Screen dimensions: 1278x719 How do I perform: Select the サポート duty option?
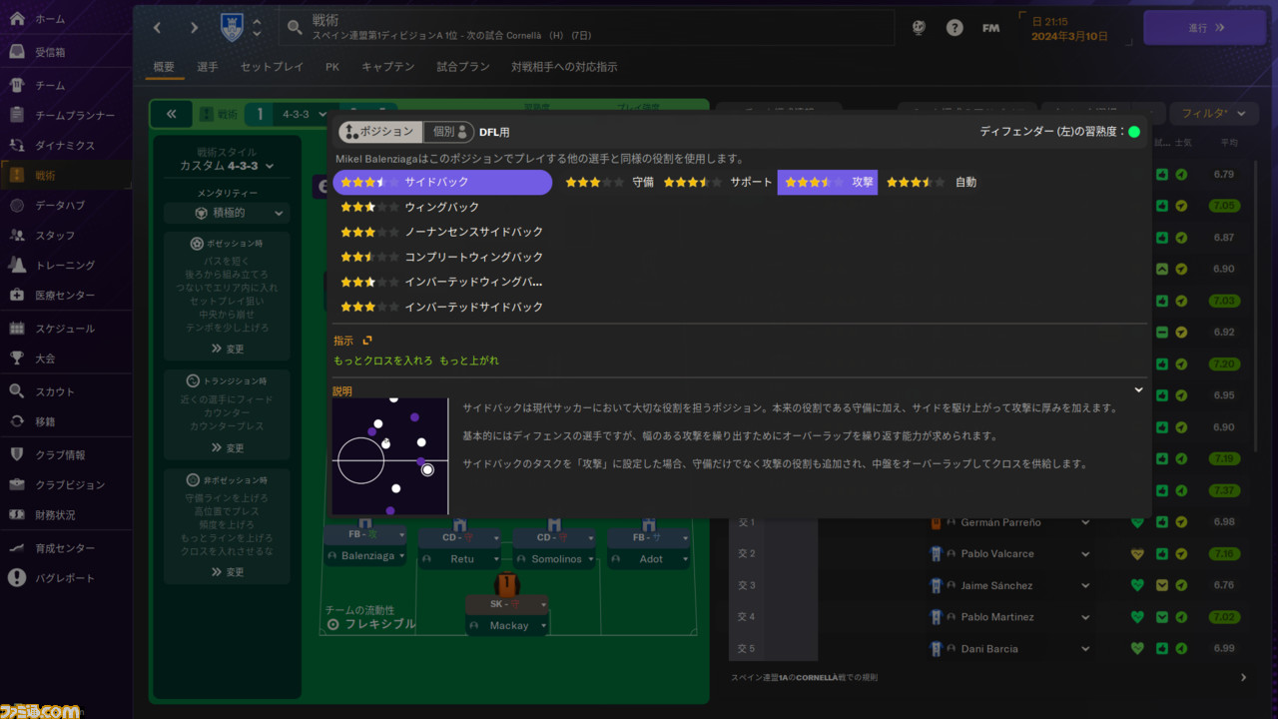coord(718,182)
